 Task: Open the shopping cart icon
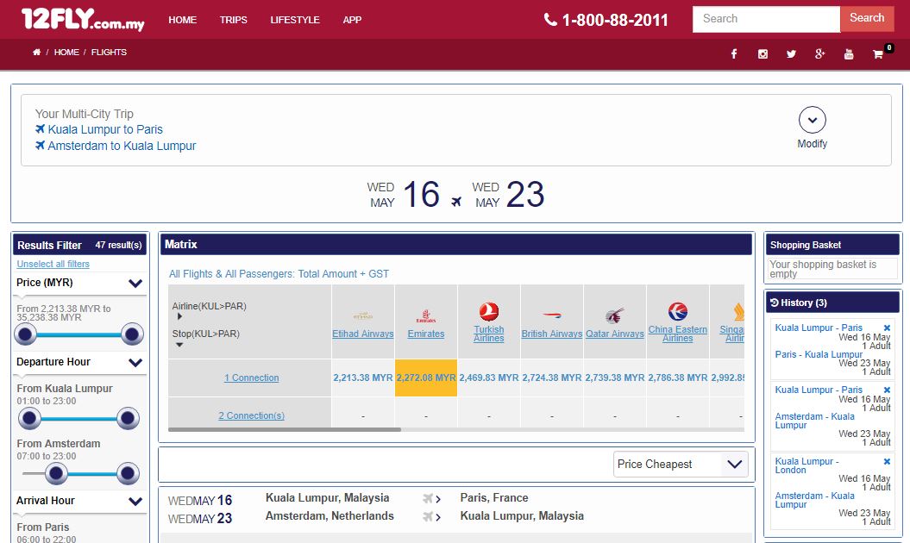[877, 54]
